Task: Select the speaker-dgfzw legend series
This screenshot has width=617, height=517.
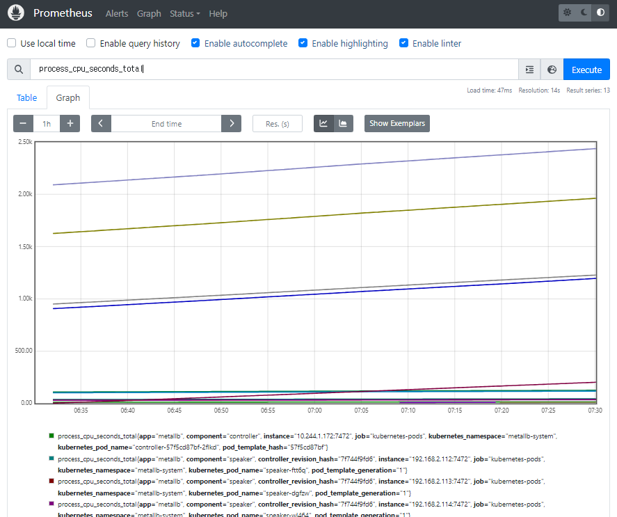Action: (x=301, y=487)
